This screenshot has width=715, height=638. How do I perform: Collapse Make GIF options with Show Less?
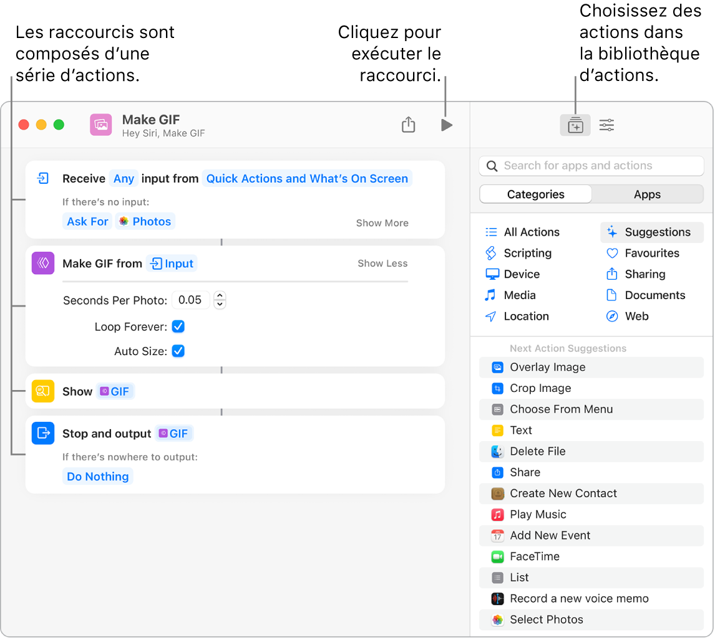(x=382, y=264)
